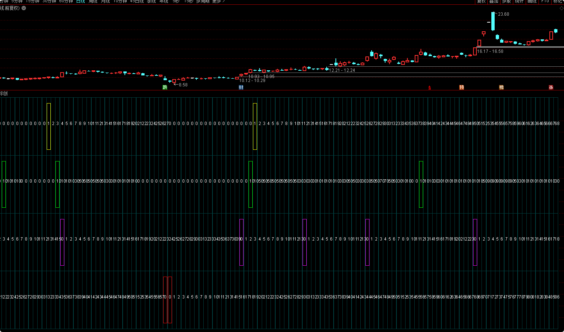The image size is (564, 332).
Task: Select the 日线 daily chart period
Action: tap(81, 1)
